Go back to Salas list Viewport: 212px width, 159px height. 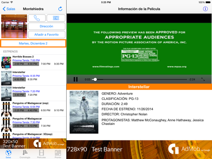pyautogui.click(x=9, y=9)
